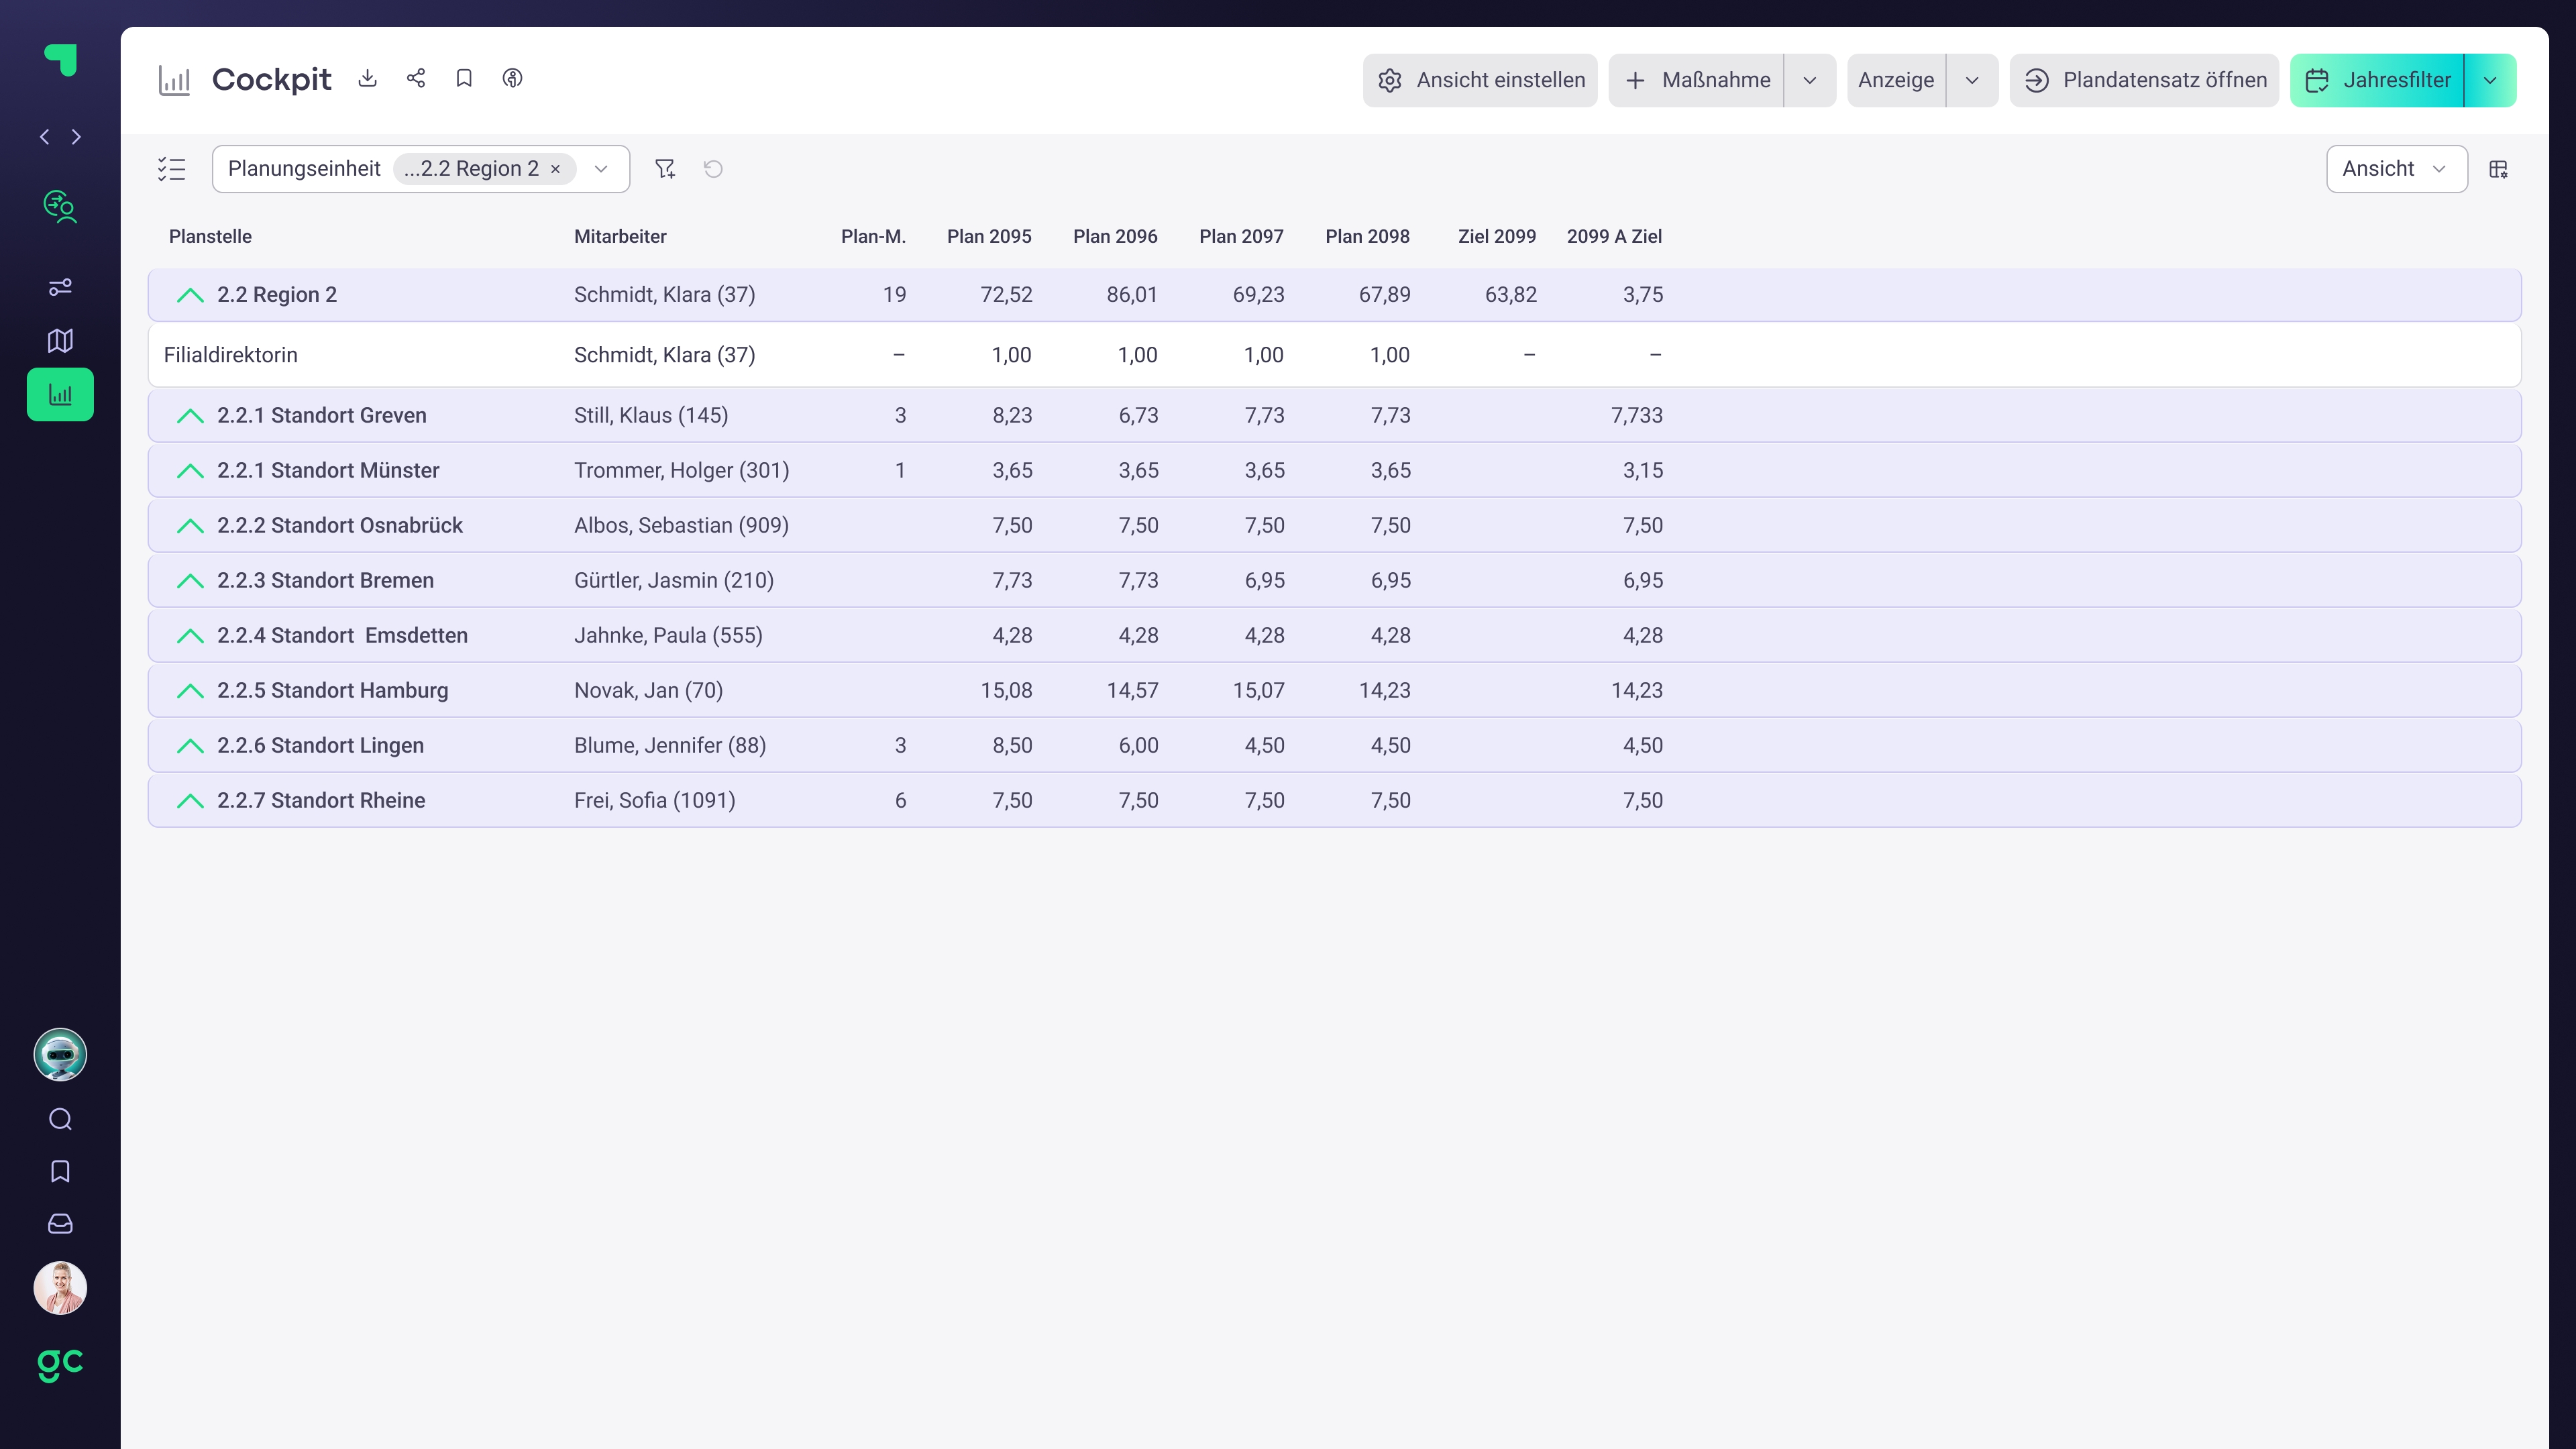Click the share icon in header
This screenshot has width=2576, height=1449.
click(x=416, y=78)
